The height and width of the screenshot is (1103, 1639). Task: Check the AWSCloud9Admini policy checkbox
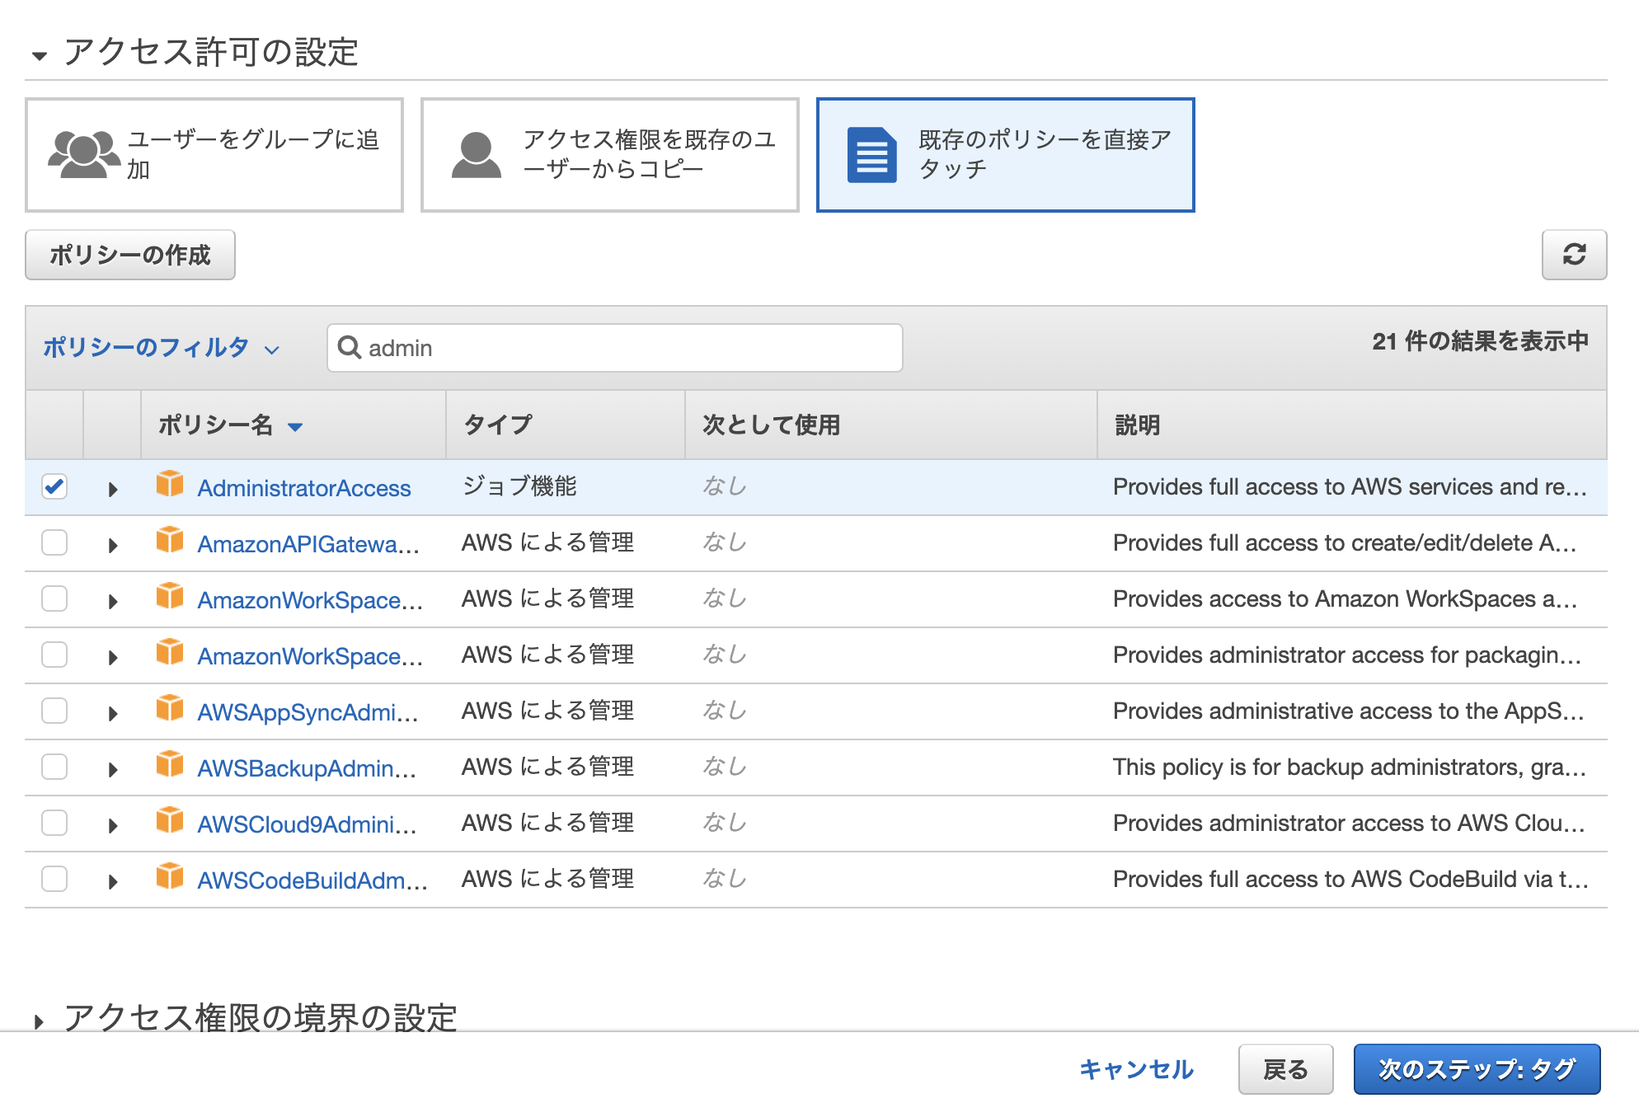coord(54,822)
